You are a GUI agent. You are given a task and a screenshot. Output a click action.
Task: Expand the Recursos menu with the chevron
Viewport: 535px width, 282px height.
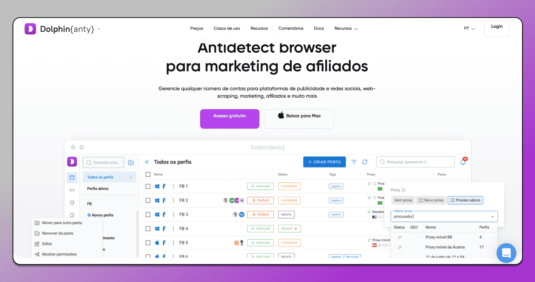click(x=356, y=29)
